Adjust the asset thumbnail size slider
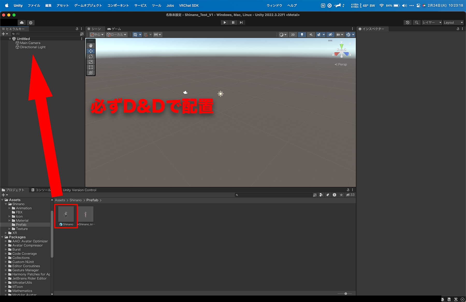The height and width of the screenshot is (302, 466). coord(346,293)
